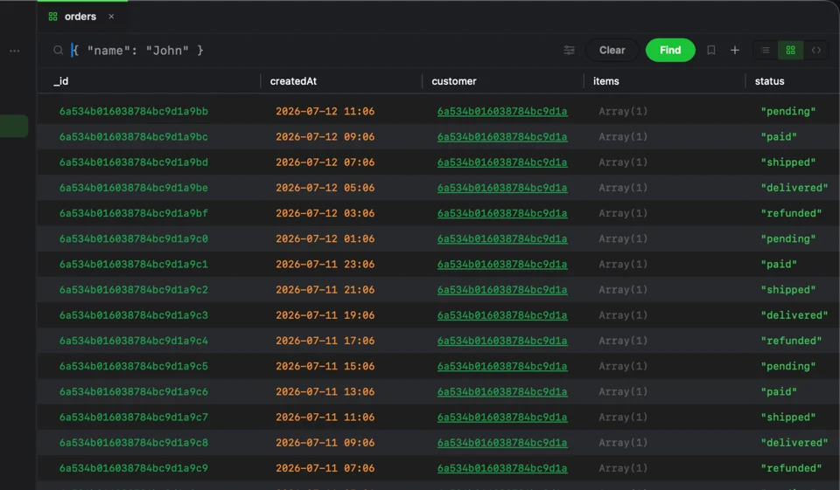
Task: Select "paid" status in a9bc row
Action: tap(779, 137)
